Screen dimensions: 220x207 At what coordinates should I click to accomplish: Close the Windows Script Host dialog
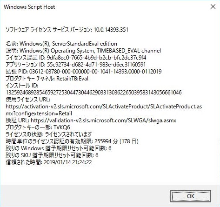pyautogui.click(x=213, y=7)
